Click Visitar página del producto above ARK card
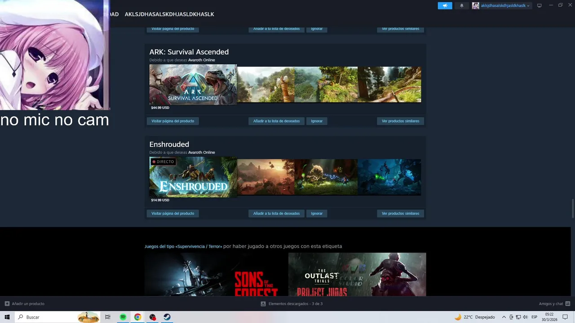The width and height of the screenshot is (575, 323). pyautogui.click(x=172, y=29)
